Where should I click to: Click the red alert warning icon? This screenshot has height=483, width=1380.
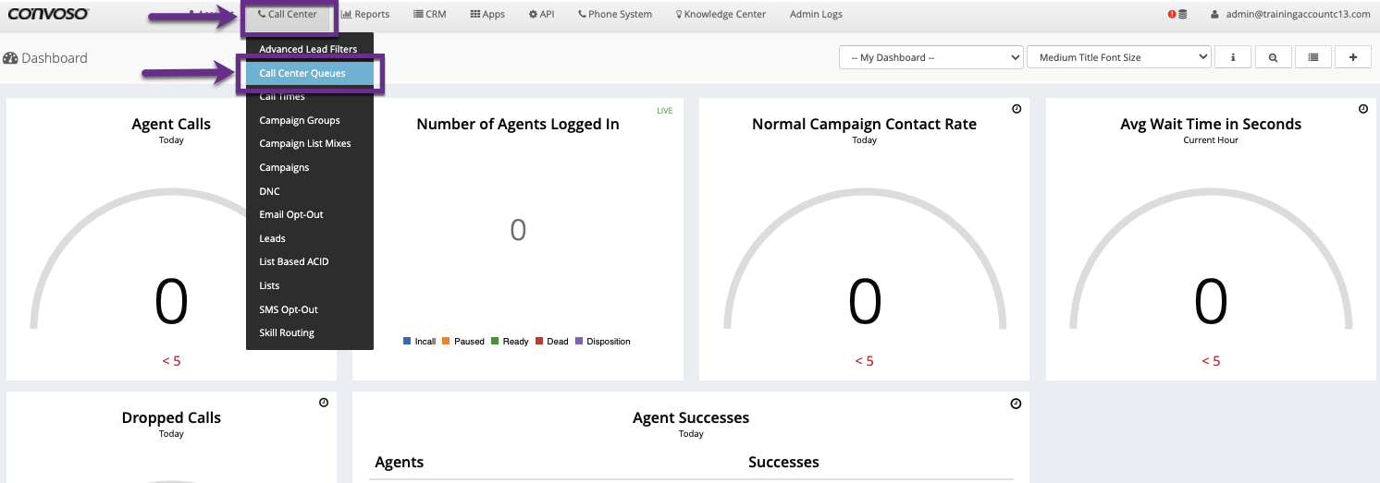(x=1173, y=15)
